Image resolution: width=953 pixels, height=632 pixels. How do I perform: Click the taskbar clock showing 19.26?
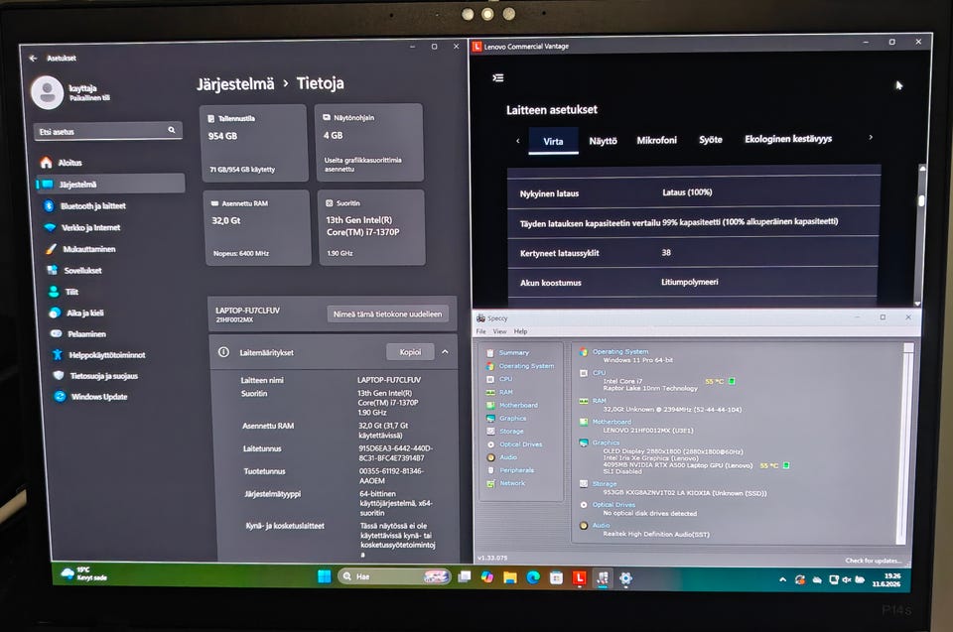pos(887,579)
